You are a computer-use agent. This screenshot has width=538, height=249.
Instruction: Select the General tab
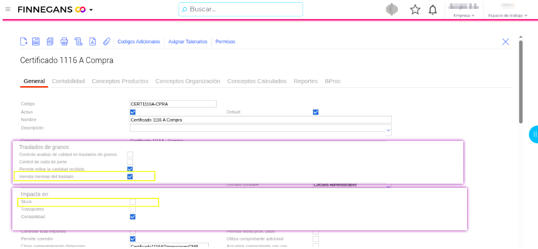pos(34,81)
